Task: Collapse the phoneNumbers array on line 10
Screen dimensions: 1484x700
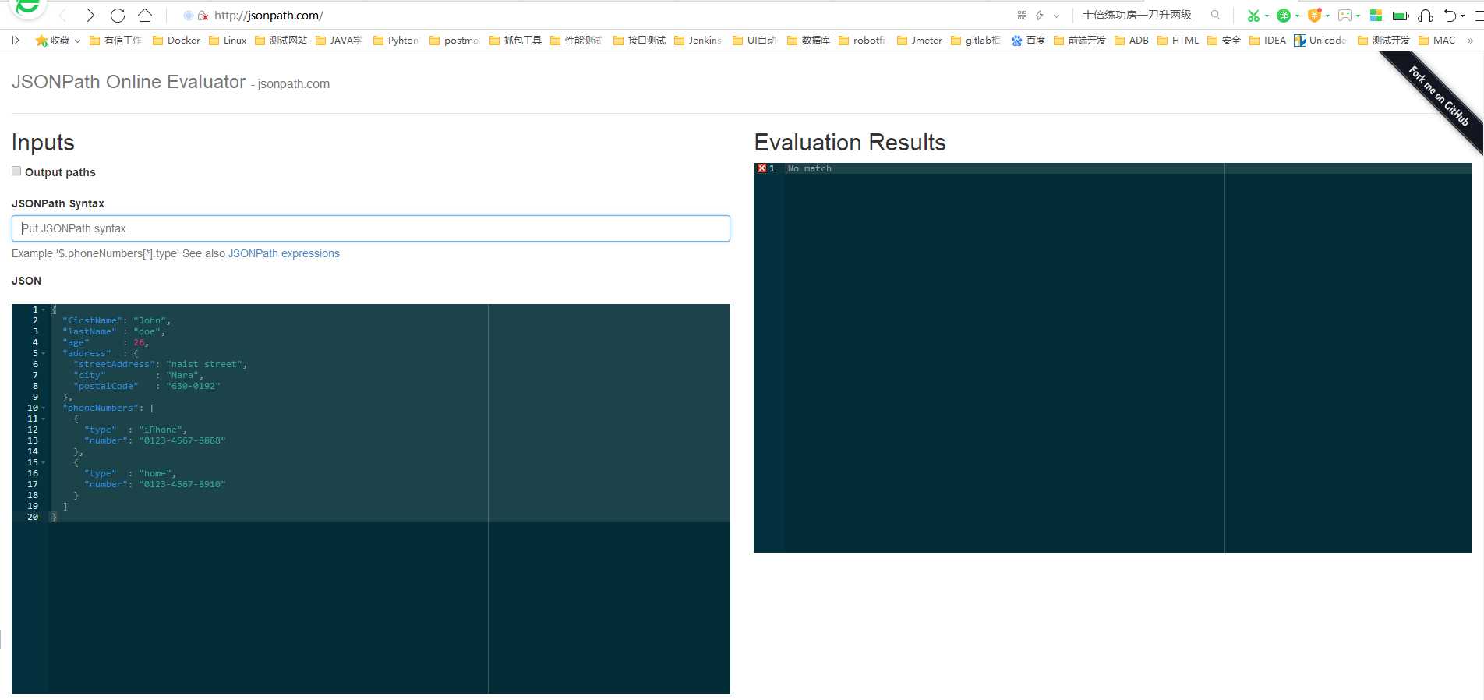Action: [44, 408]
